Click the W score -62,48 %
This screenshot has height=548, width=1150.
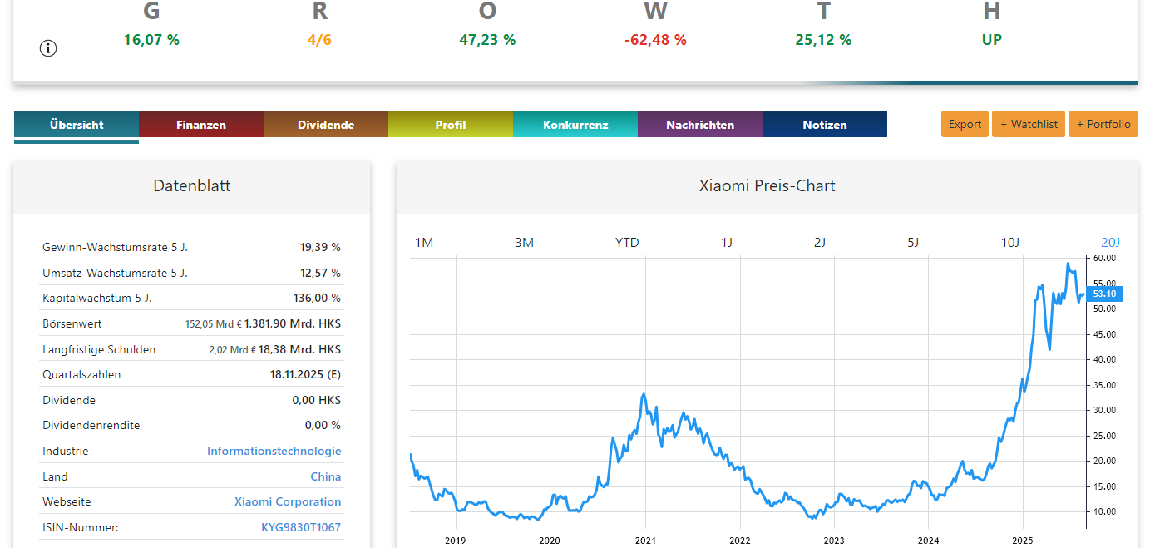coord(655,39)
